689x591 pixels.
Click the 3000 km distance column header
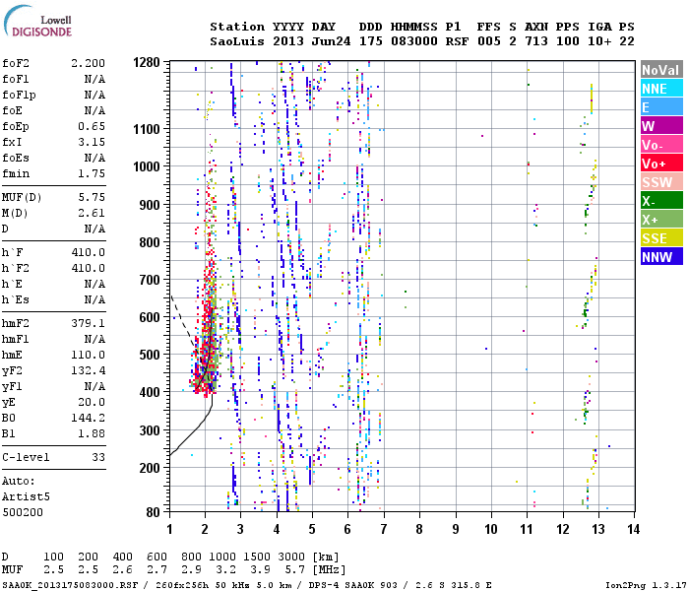pos(291,557)
